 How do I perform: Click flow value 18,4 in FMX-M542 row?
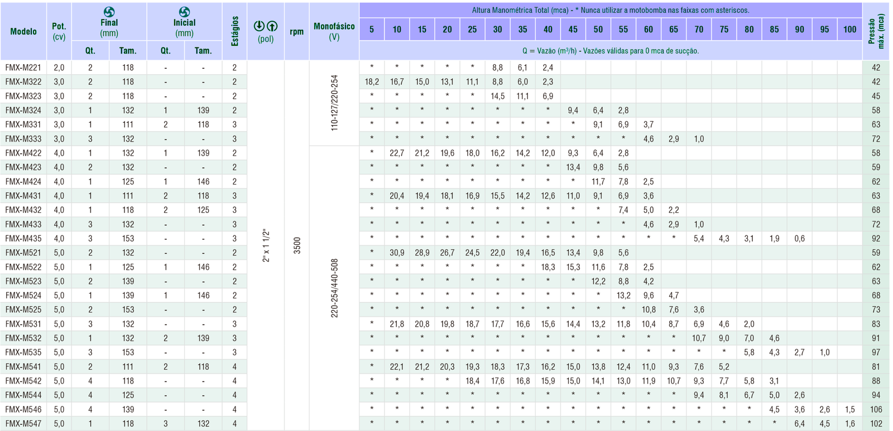[472, 381]
